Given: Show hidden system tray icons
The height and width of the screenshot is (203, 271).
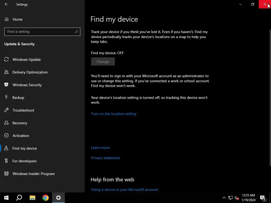Looking at the screenshot, I should pos(224,198).
